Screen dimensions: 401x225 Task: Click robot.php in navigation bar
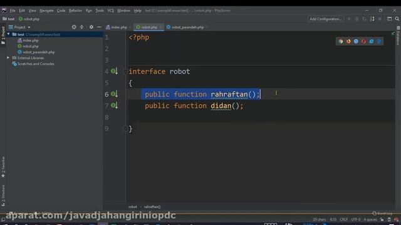click(29, 19)
